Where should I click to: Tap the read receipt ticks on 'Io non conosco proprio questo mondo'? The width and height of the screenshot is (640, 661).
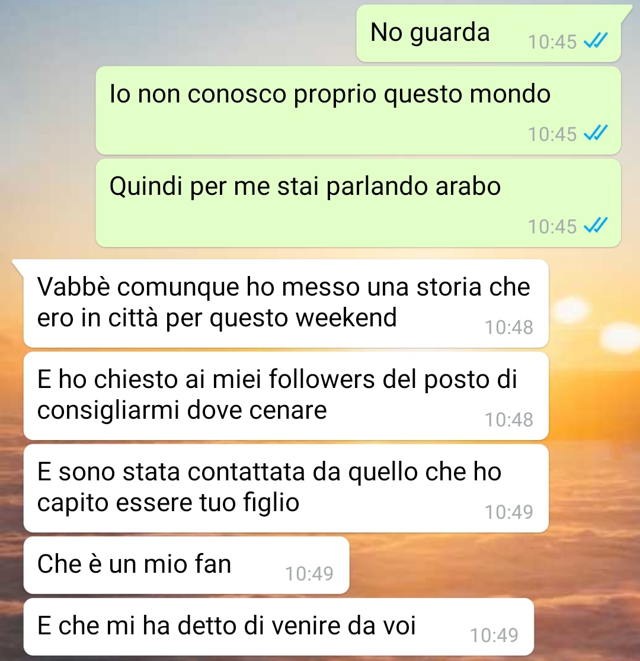point(596,133)
